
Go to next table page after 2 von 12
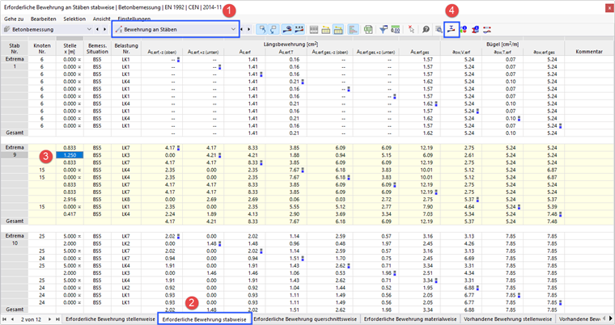tap(49, 319)
